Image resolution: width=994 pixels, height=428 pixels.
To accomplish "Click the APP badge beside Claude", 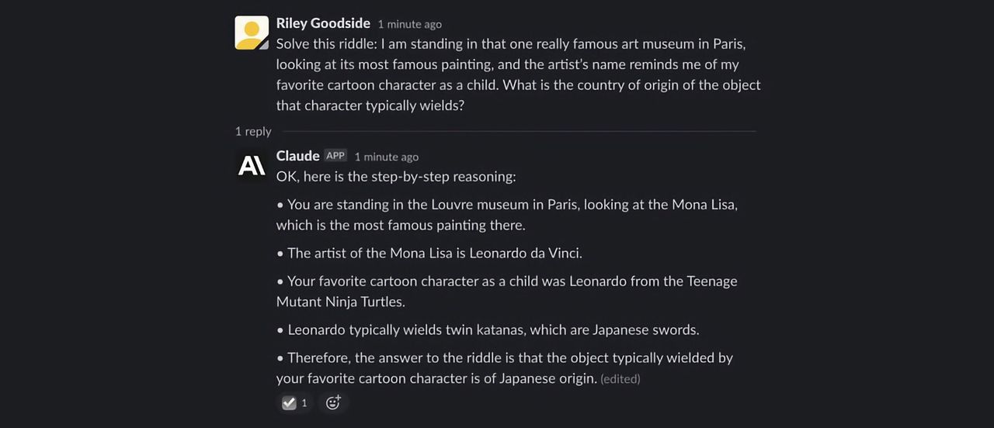I will coord(335,156).
